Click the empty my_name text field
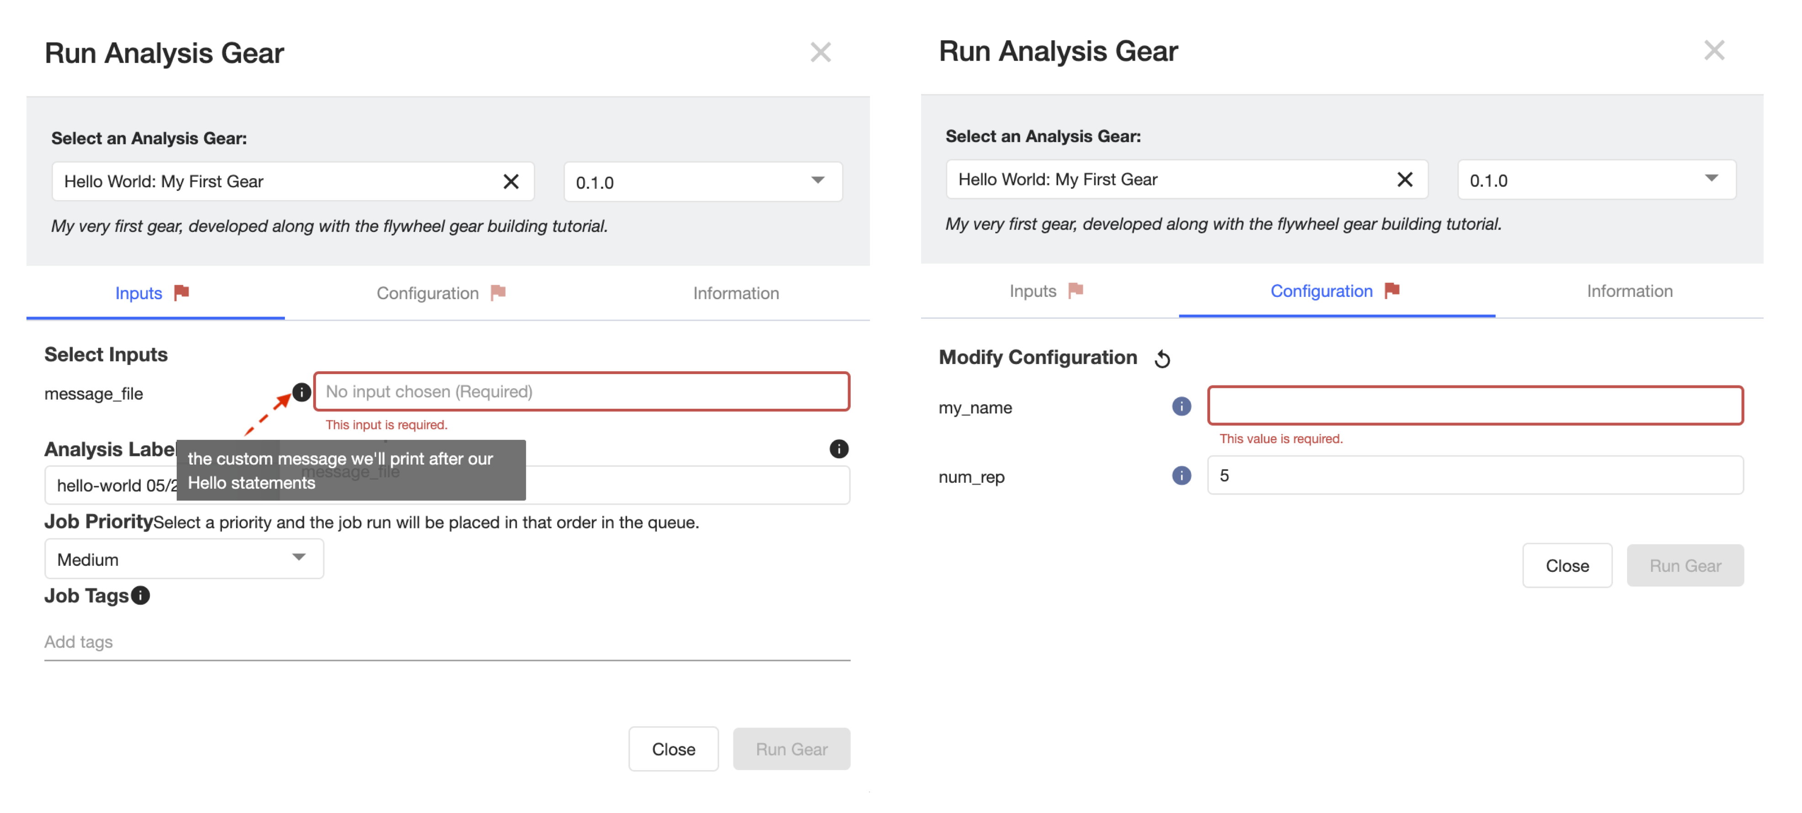 1475,406
